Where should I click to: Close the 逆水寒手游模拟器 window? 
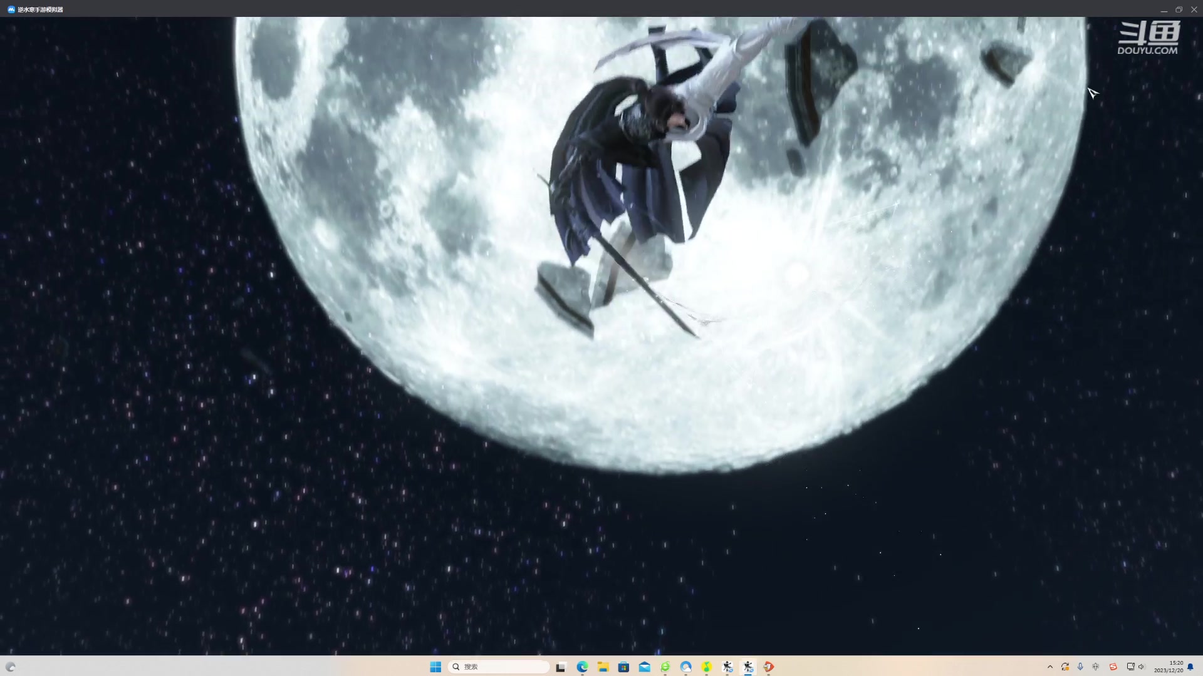coord(1194,9)
